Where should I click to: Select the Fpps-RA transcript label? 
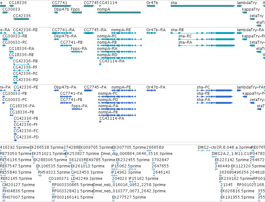coord(79,49)
